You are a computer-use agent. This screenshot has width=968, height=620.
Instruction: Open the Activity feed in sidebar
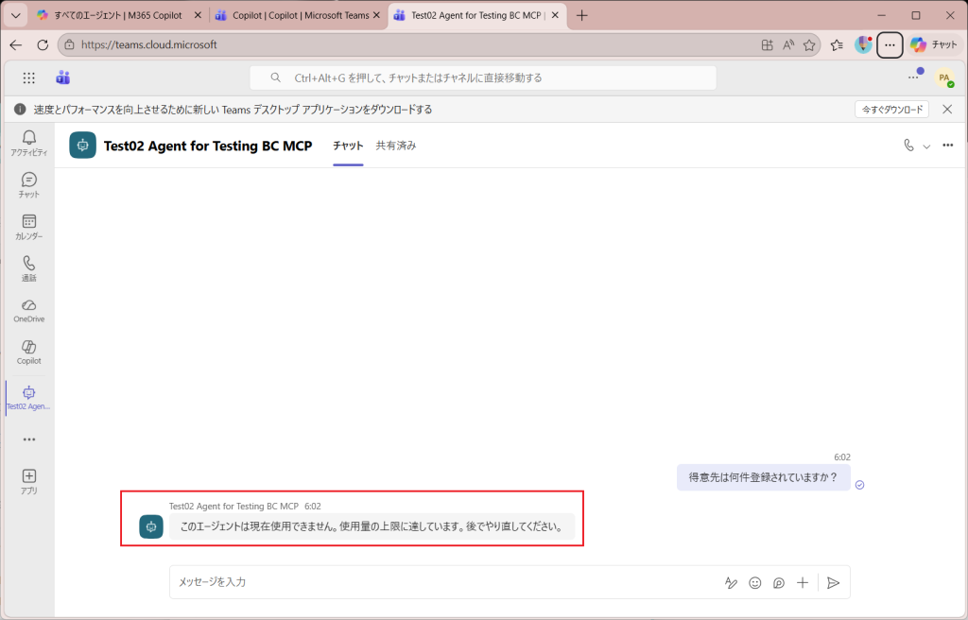pyautogui.click(x=28, y=142)
